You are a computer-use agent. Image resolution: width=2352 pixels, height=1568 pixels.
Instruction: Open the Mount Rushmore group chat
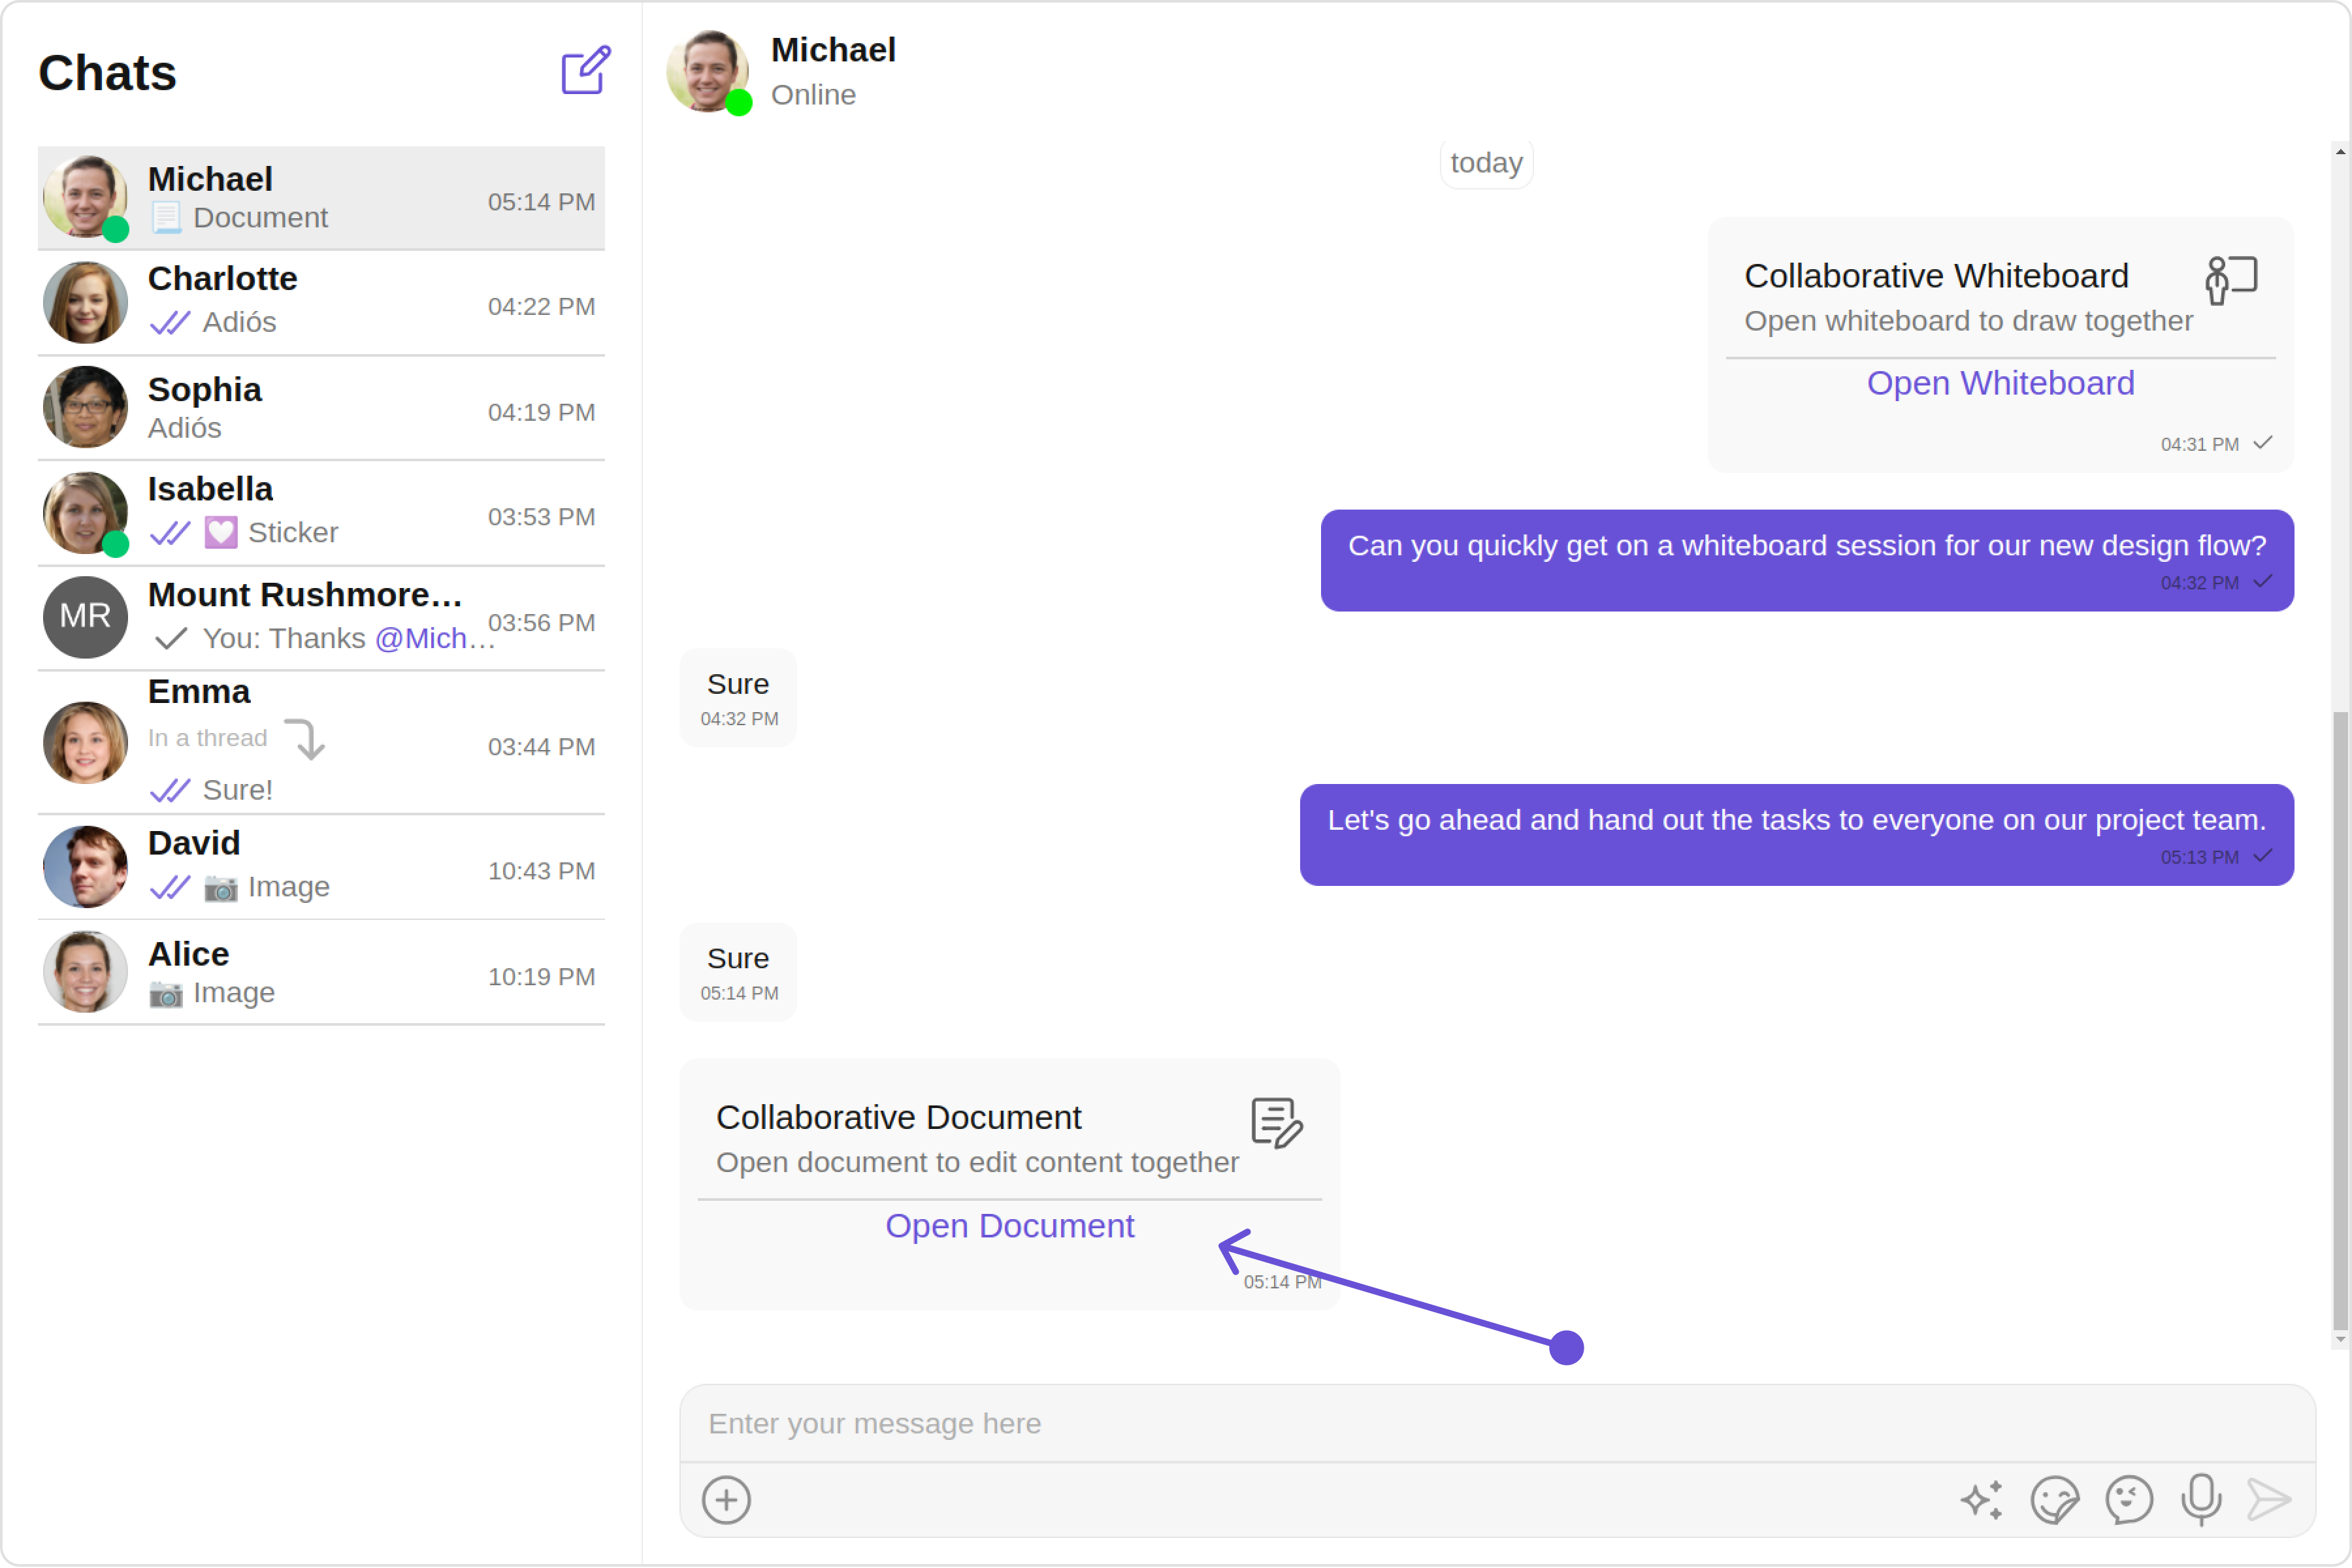320,617
